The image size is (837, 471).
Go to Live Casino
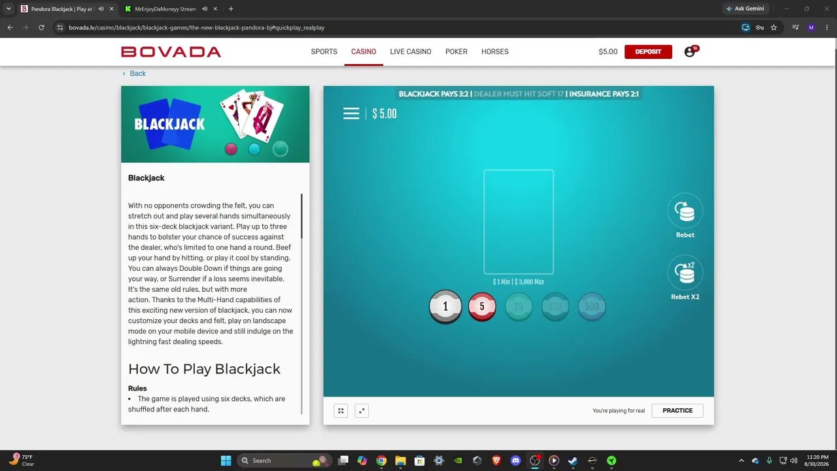411,52
